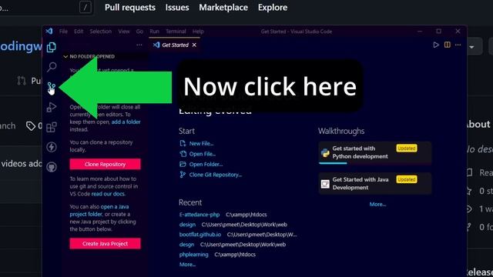Click the Python logo in the walkthrough card

tap(325, 152)
